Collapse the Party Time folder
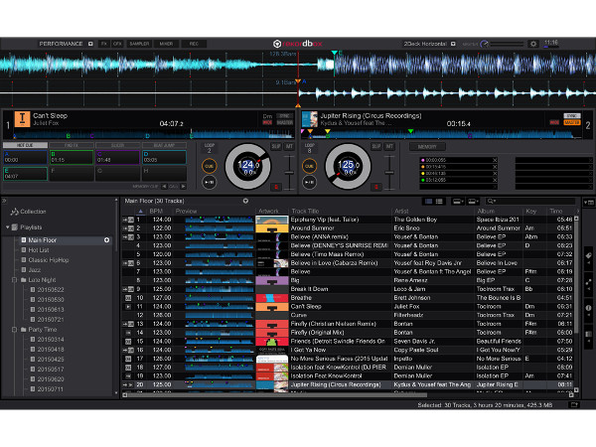 [15, 330]
